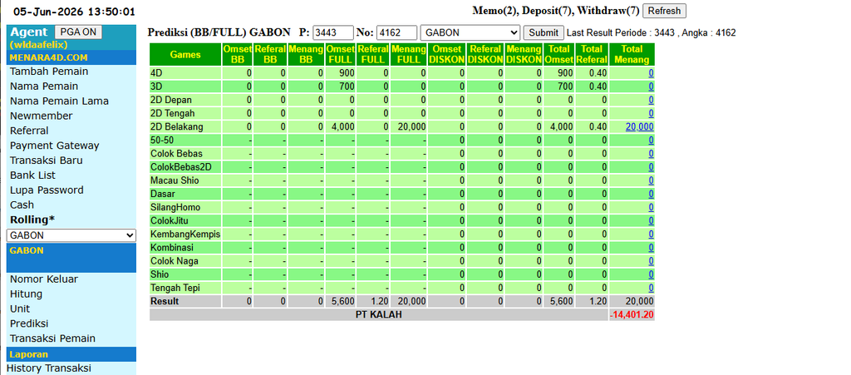
Task: Open Nomor Keluar menu item
Action: tap(44, 279)
